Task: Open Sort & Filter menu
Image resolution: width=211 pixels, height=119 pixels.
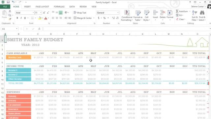Action: click(x=195, y=16)
